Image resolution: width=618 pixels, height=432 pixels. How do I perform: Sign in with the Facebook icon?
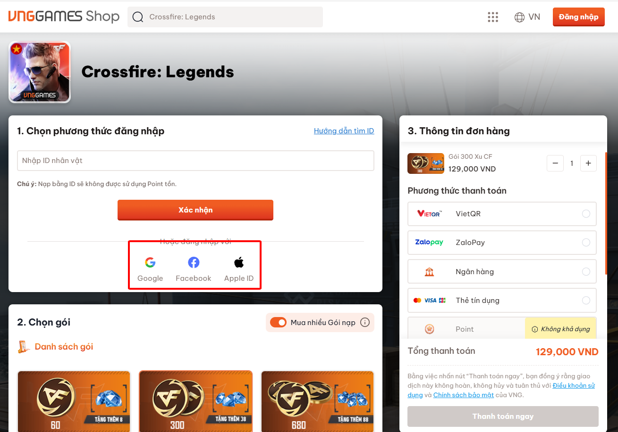click(194, 262)
